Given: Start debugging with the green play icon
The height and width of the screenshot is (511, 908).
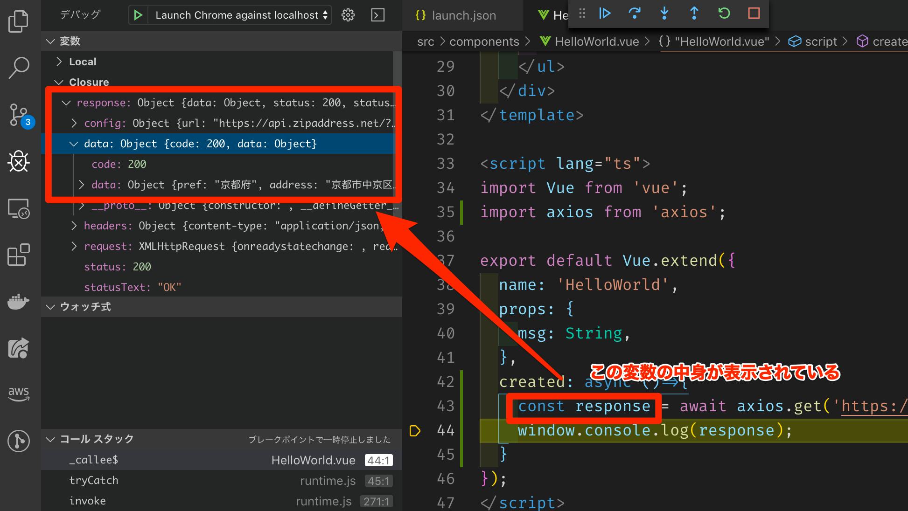Looking at the screenshot, I should [137, 14].
